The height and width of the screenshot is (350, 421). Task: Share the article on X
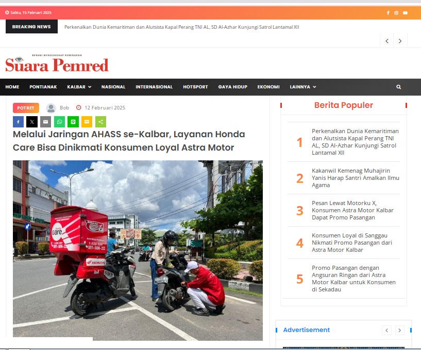point(32,122)
